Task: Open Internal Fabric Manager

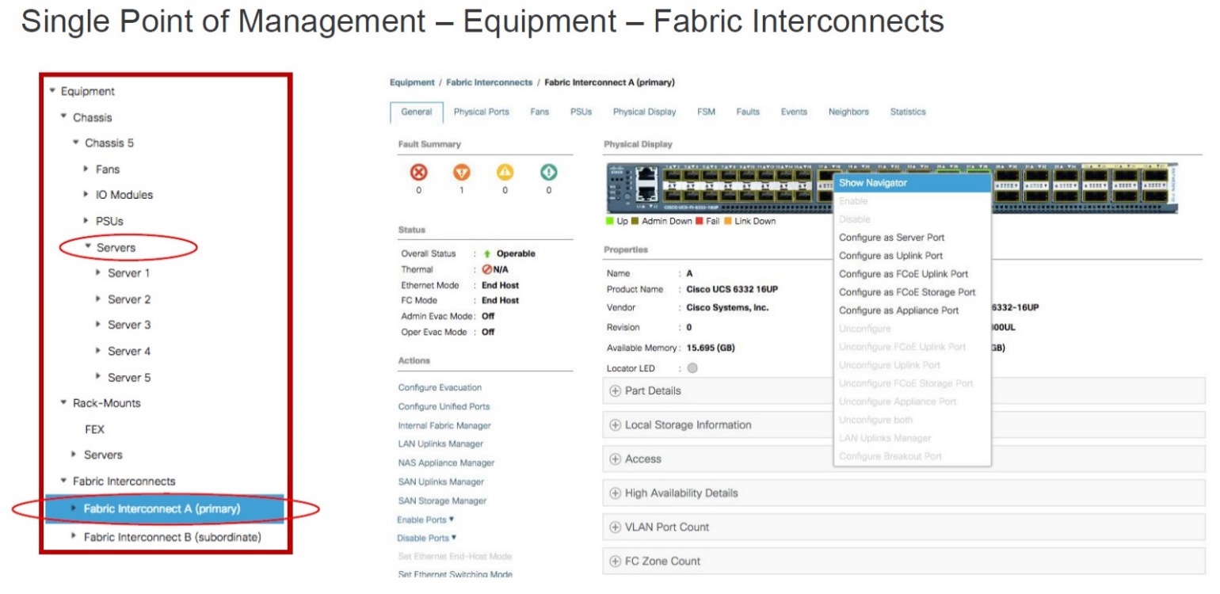Action: (444, 426)
